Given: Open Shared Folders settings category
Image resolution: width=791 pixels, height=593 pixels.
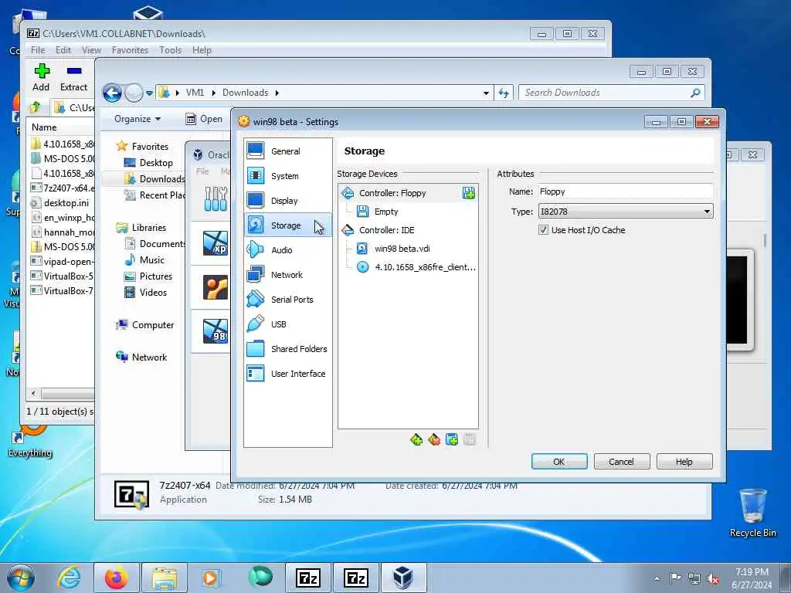Looking at the screenshot, I should pyautogui.click(x=287, y=349).
